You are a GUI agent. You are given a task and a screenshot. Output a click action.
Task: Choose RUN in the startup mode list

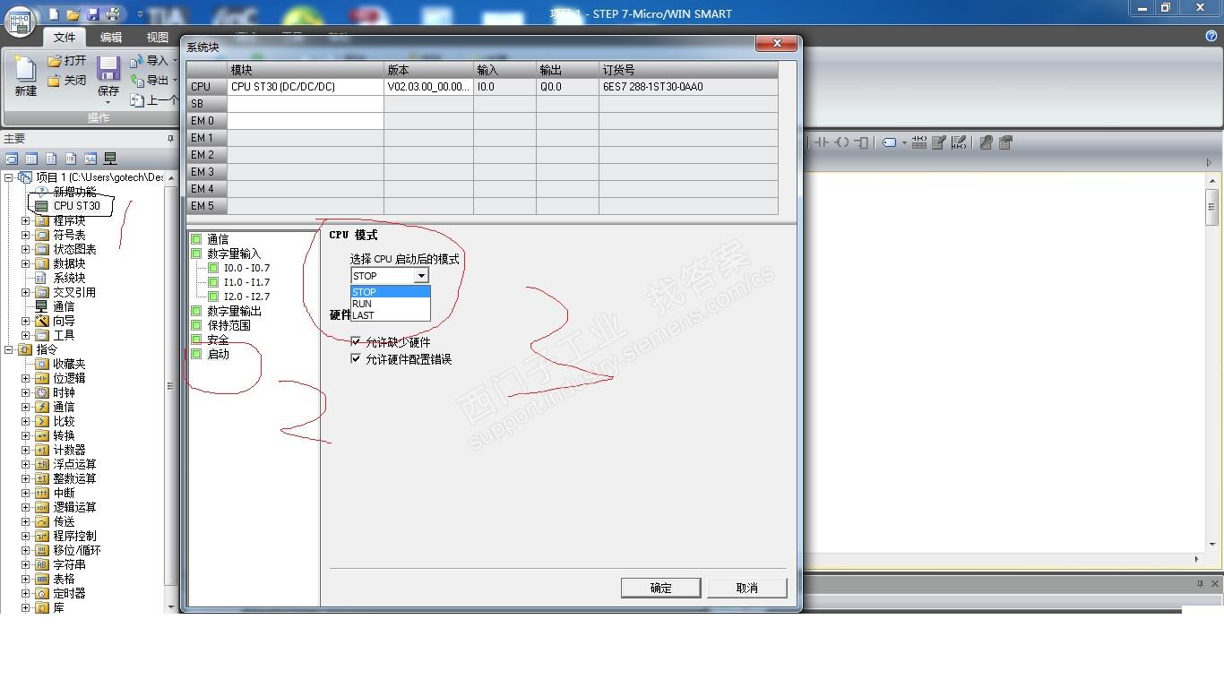[x=391, y=304]
